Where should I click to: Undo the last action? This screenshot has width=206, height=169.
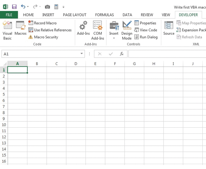(x=23, y=6)
